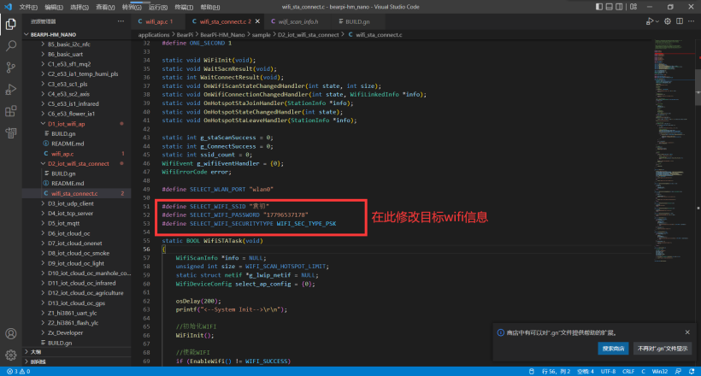The image size is (701, 376).
Task: Click the 不再对".gn"文件显示 button
Action: [x=662, y=349]
